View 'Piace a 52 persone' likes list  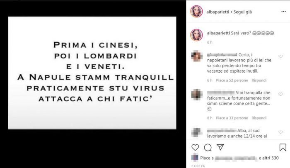pyautogui.click(x=232, y=80)
